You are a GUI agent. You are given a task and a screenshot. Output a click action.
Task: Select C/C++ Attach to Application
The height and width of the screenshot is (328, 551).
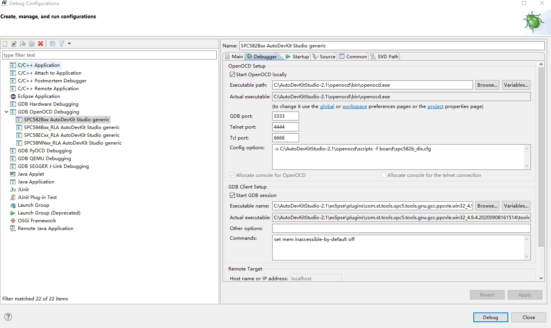(x=50, y=73)
